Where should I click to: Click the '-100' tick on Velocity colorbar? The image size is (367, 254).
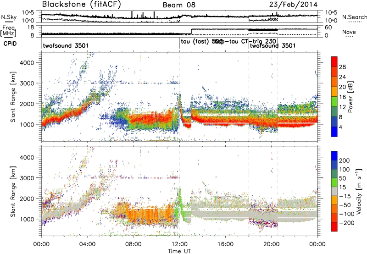347,214
